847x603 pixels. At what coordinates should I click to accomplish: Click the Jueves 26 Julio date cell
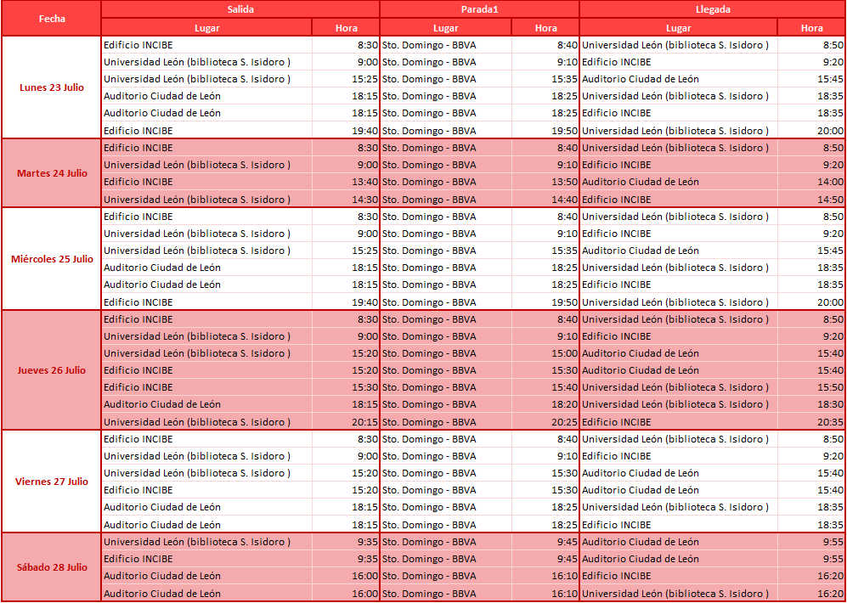tap(52, 370)
